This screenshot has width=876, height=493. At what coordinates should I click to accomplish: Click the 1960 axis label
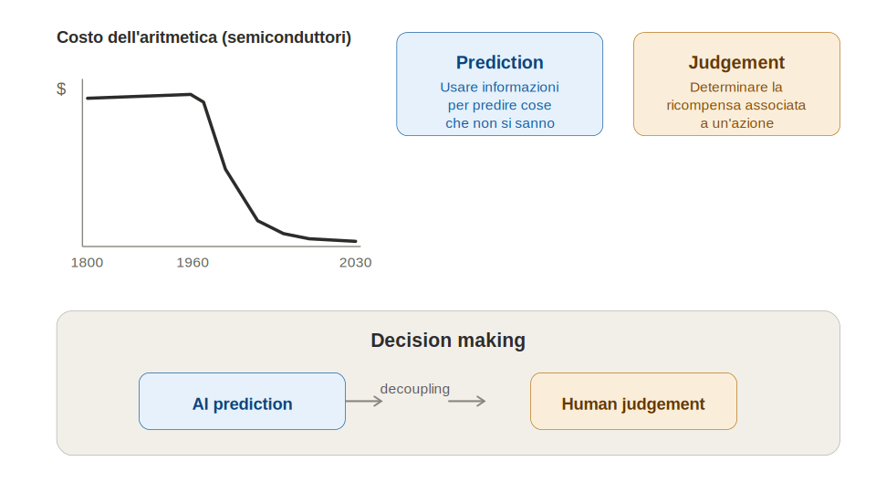[193, 263]
